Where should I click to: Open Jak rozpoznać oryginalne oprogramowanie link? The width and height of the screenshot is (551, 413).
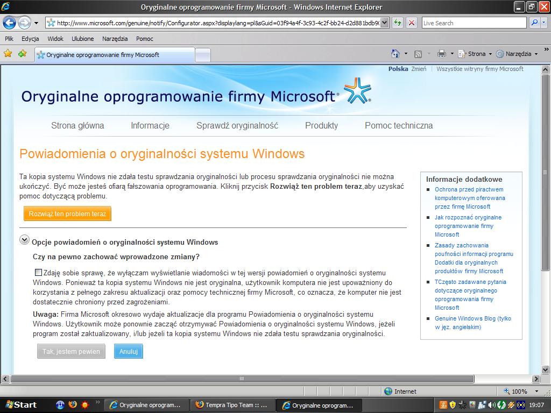[468, 226]
